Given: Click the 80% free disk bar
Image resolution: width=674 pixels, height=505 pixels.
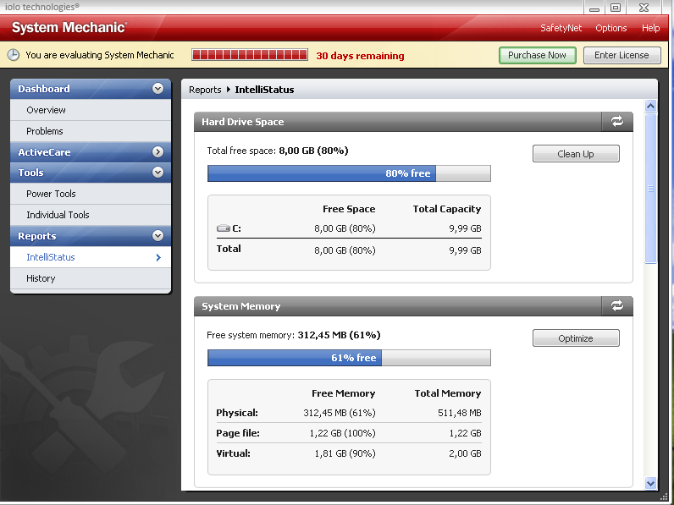Looking at the screenshot, I should (349, 173).
